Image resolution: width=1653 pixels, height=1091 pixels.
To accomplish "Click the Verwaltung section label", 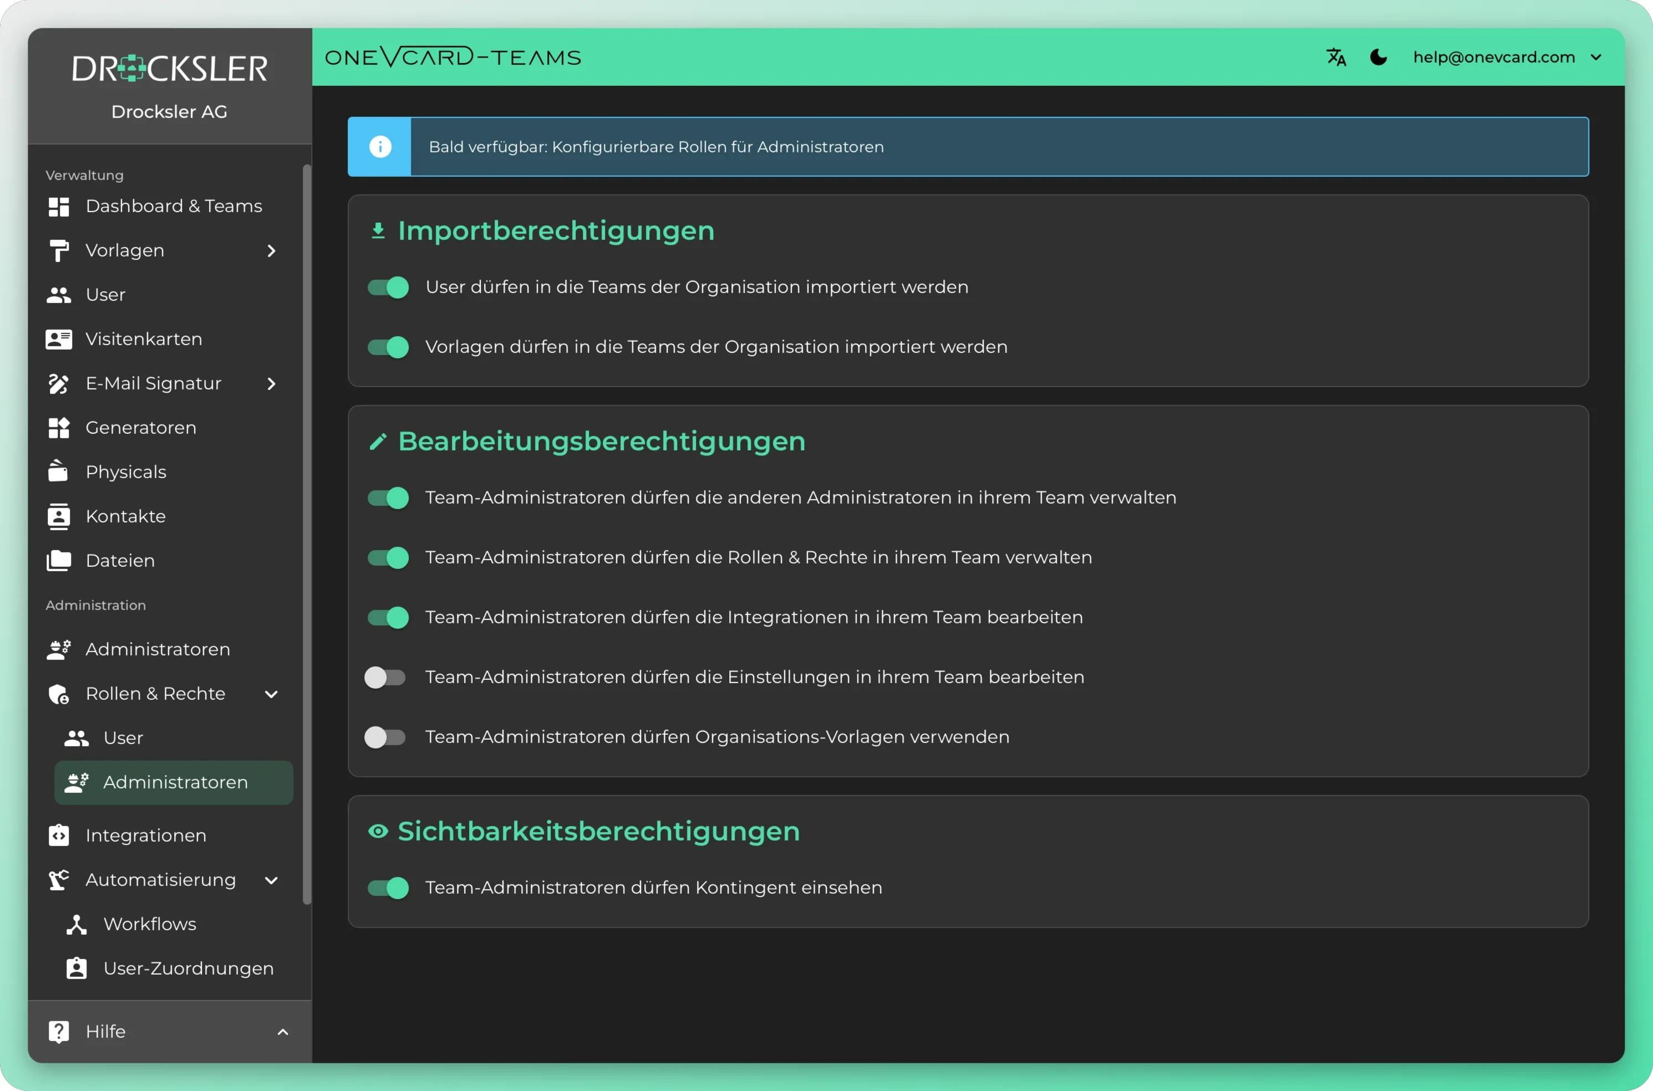I will (85, 175).
